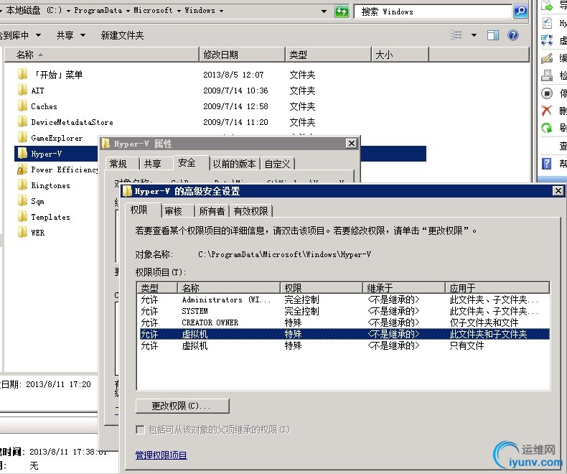This screenshot has height=474, width=567.
Task: Click the 搜索 Windows search field
Action: click(433, 11)
